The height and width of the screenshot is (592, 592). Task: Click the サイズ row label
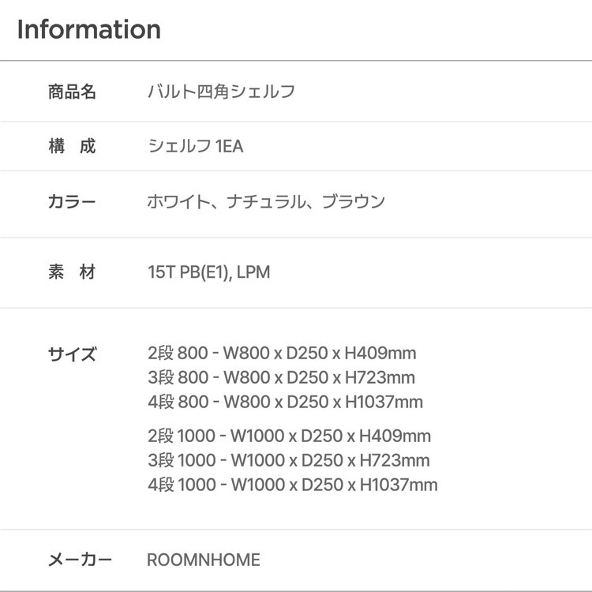pyautogui.click(x=72, y=354)
